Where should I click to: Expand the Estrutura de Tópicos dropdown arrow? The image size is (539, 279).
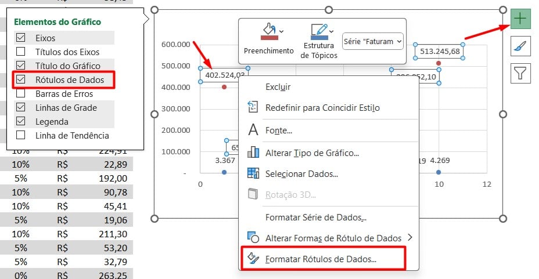point(332,31)
